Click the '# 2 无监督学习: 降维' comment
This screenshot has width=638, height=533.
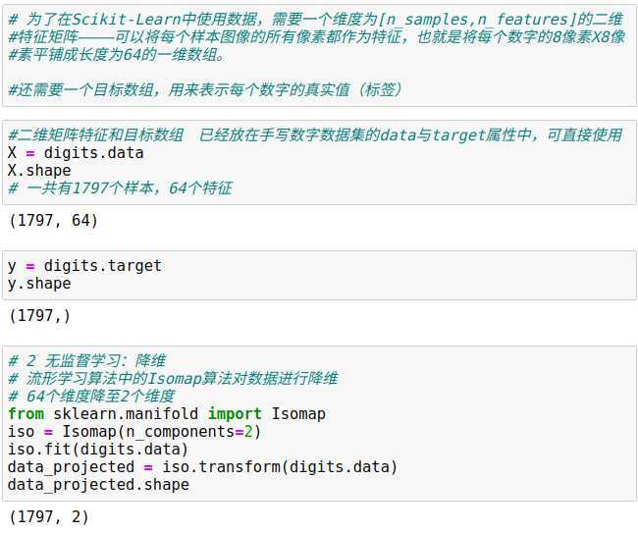[86, 360]
